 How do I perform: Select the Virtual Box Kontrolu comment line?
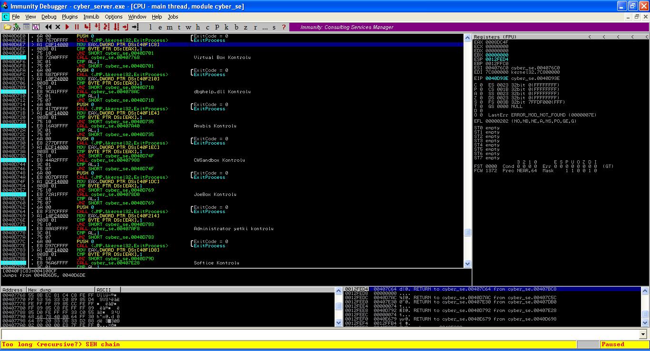click(222, 58)
